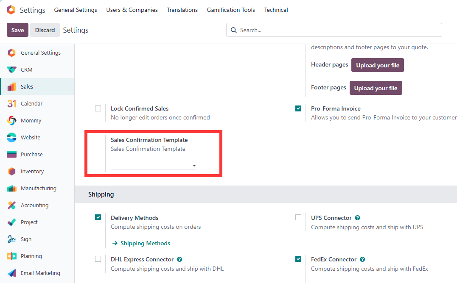Image resolution: width=457 pixels, height=283 pixels.
Task: Upload file for Header pages
Action: (x=377, y=65)
